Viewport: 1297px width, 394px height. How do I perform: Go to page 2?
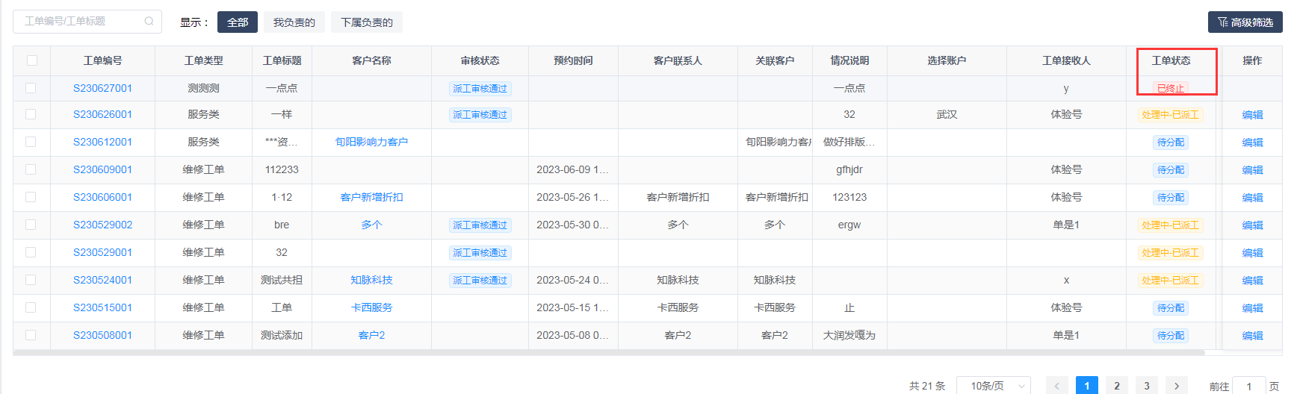tap(1117, 386)
